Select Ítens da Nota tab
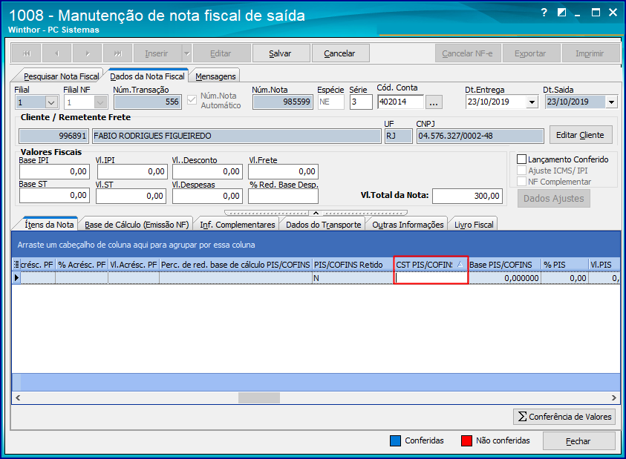Screen dimensions: 626x459 49,225
